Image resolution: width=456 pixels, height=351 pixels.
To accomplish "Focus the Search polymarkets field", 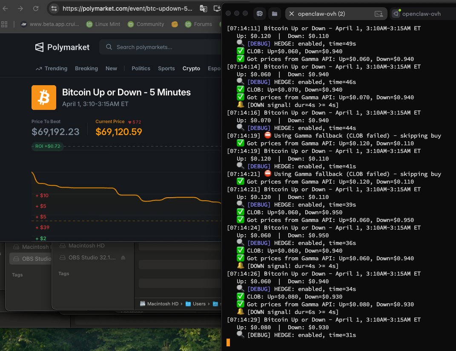I will 161,47.
